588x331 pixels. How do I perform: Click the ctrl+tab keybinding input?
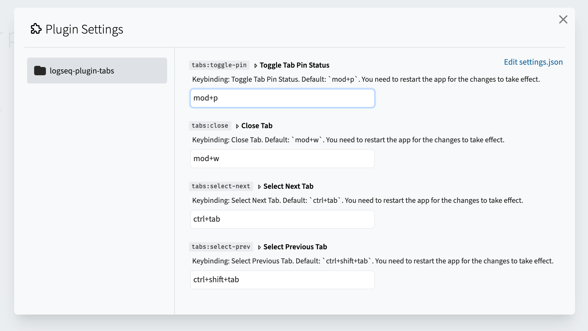[x=282, y=219]
